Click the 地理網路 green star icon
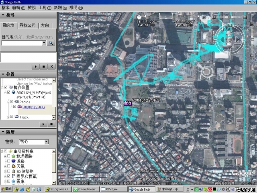 pyautogui.click(x=14, y=156)
